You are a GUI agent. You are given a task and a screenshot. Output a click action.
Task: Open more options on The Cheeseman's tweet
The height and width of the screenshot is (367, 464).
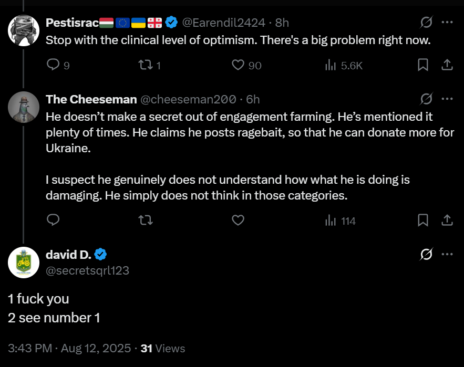click(447, 99)
